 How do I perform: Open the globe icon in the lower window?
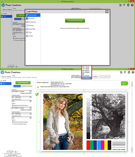129,72
